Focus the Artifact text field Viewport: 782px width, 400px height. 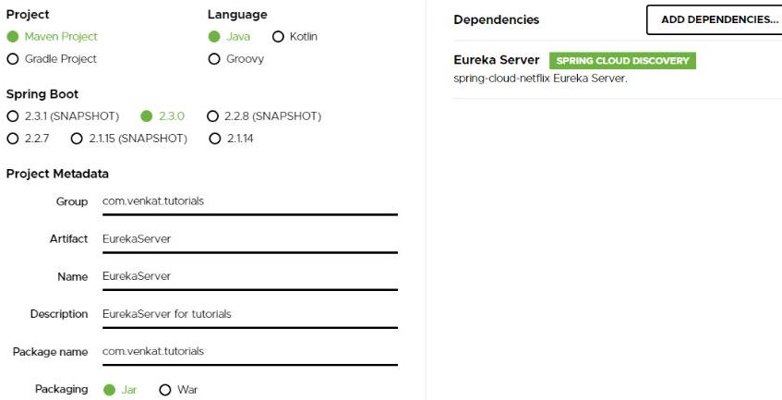click(249, 239)
